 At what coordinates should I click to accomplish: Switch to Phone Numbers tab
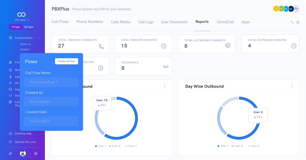89,22
